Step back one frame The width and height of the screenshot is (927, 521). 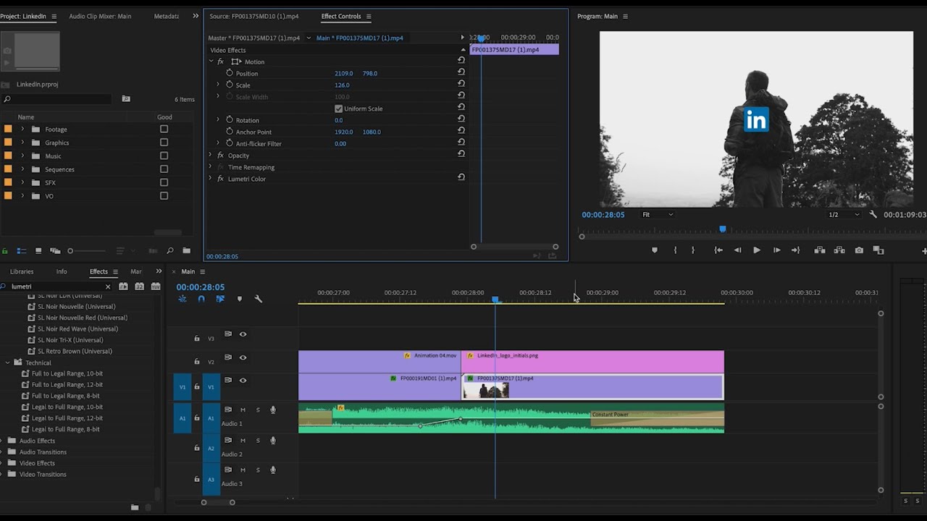coord(737,250)
